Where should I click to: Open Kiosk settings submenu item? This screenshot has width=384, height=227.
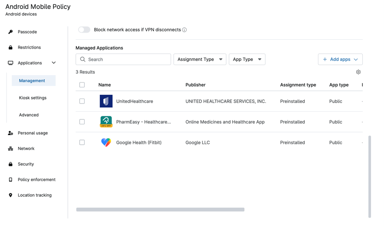pyautogui.click(x=32, y=98)
